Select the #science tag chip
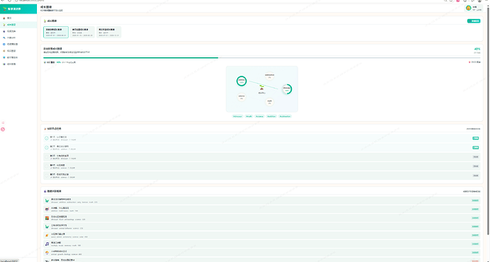Viewport: 490px width, 262px height. tap(259, 116)
